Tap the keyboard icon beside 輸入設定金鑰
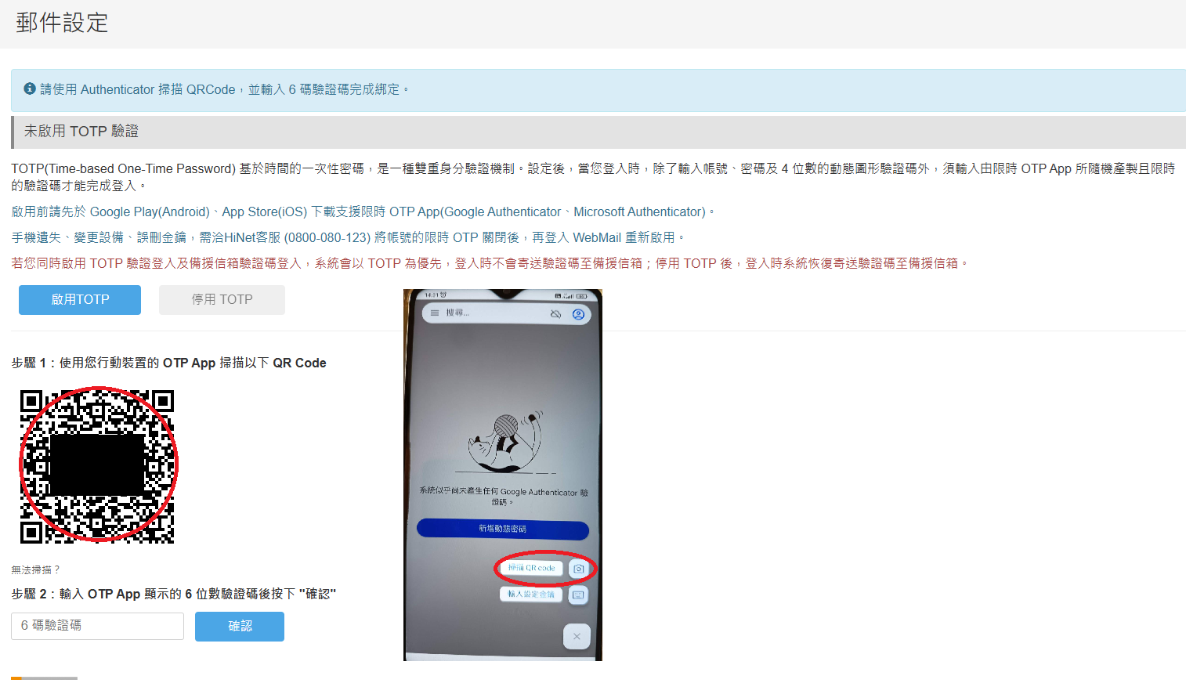This screenshot has width=1186, height=694. [578, 595]
